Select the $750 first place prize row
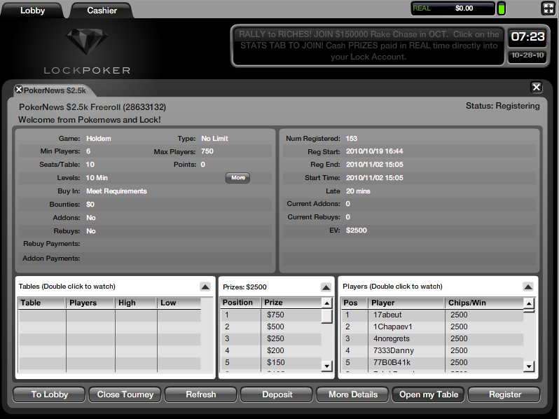Image resolution: width=559 pixels, height=419 pixels. [271, 315]
